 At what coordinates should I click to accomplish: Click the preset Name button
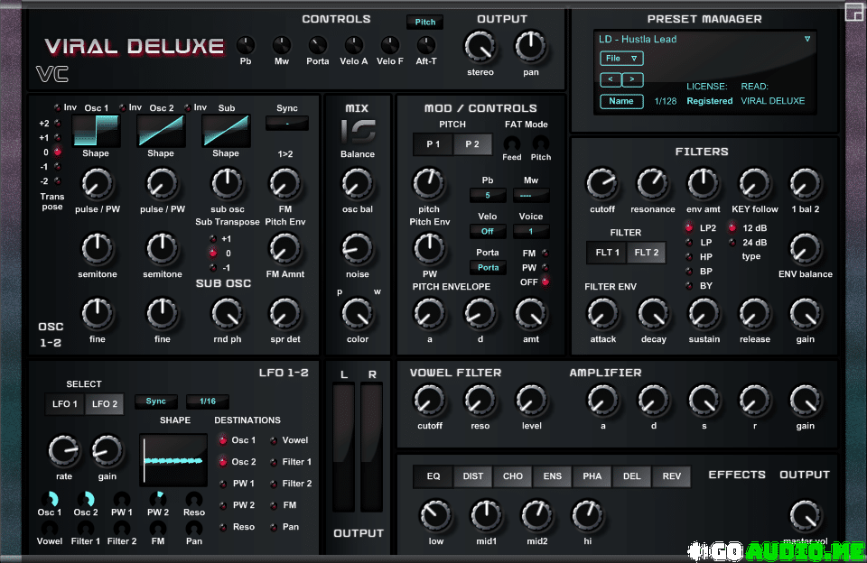click(621, 101)
